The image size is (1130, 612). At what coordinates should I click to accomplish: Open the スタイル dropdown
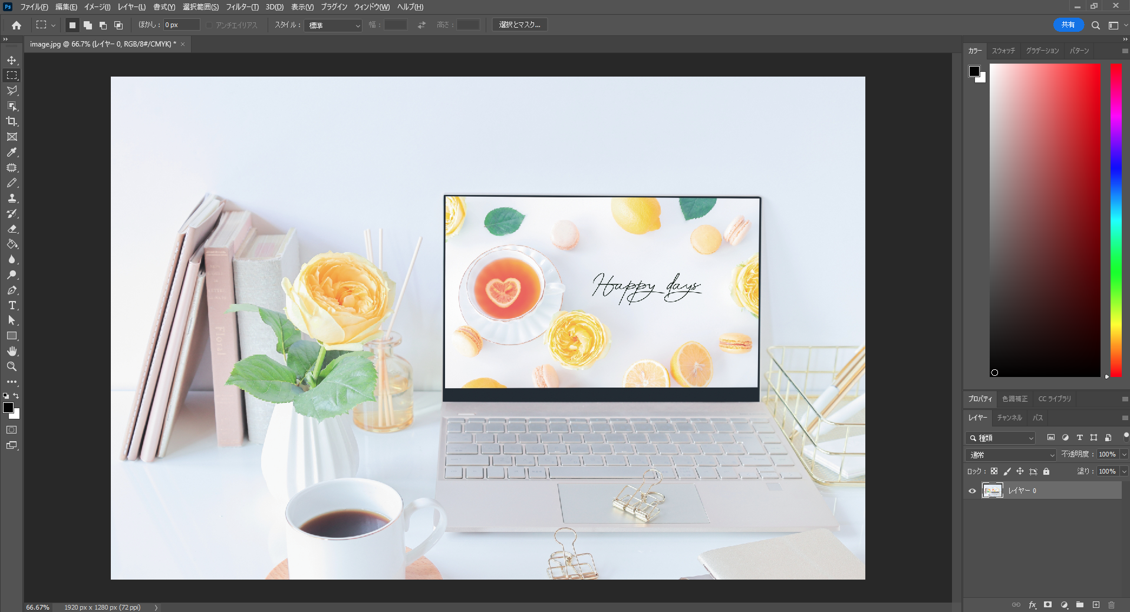click(333, 25)
